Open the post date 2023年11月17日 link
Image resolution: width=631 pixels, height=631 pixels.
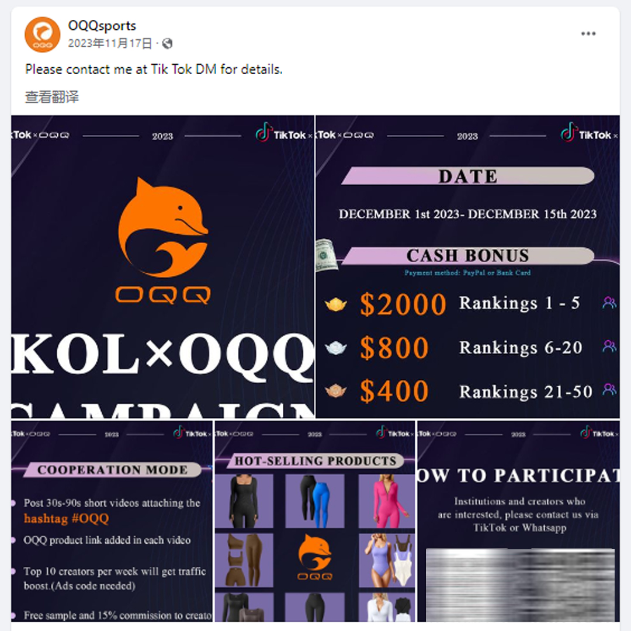click(x=110, y=43)
